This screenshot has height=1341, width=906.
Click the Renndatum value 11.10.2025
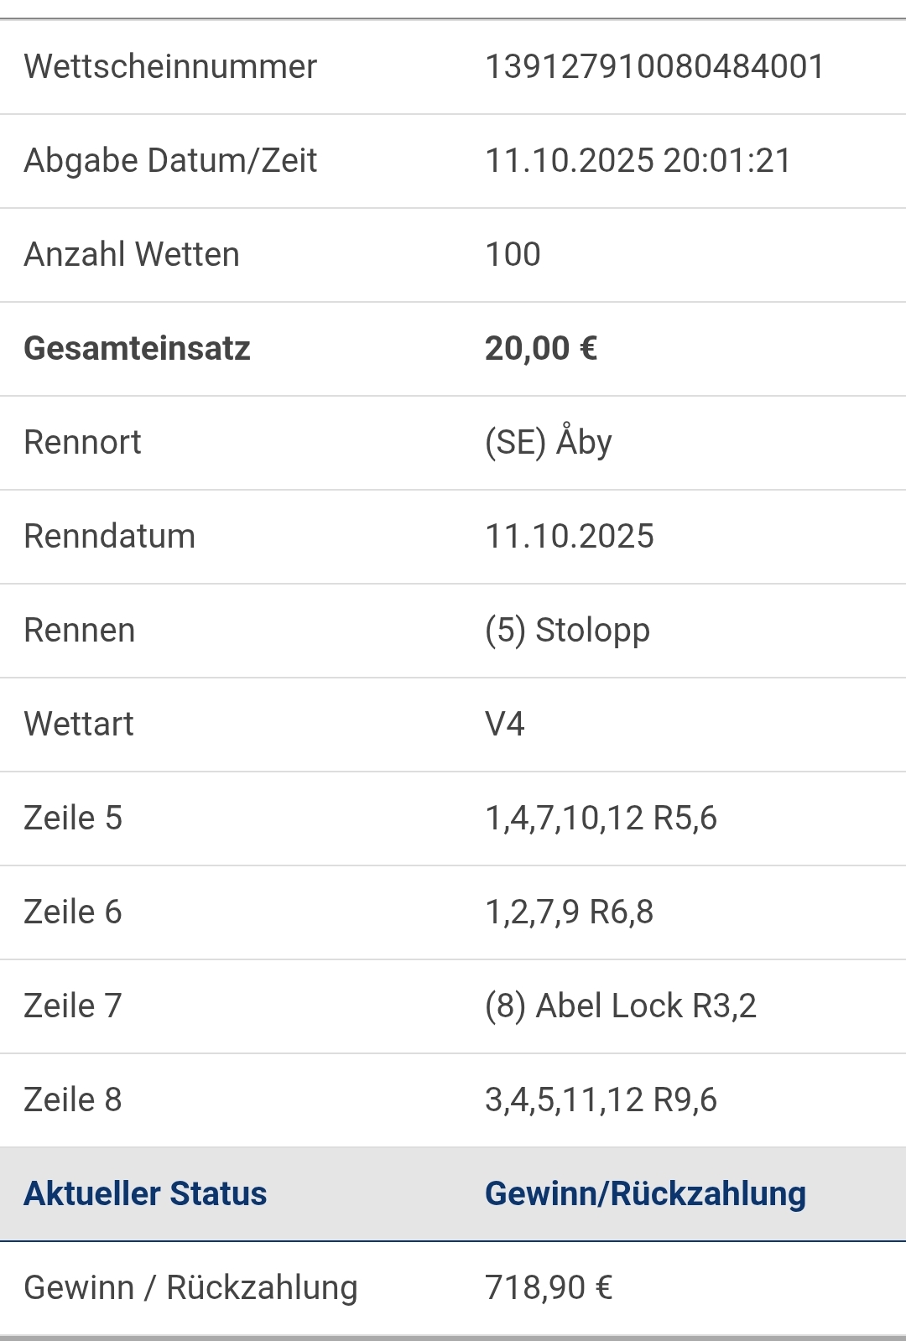click(x=569, y=536)
